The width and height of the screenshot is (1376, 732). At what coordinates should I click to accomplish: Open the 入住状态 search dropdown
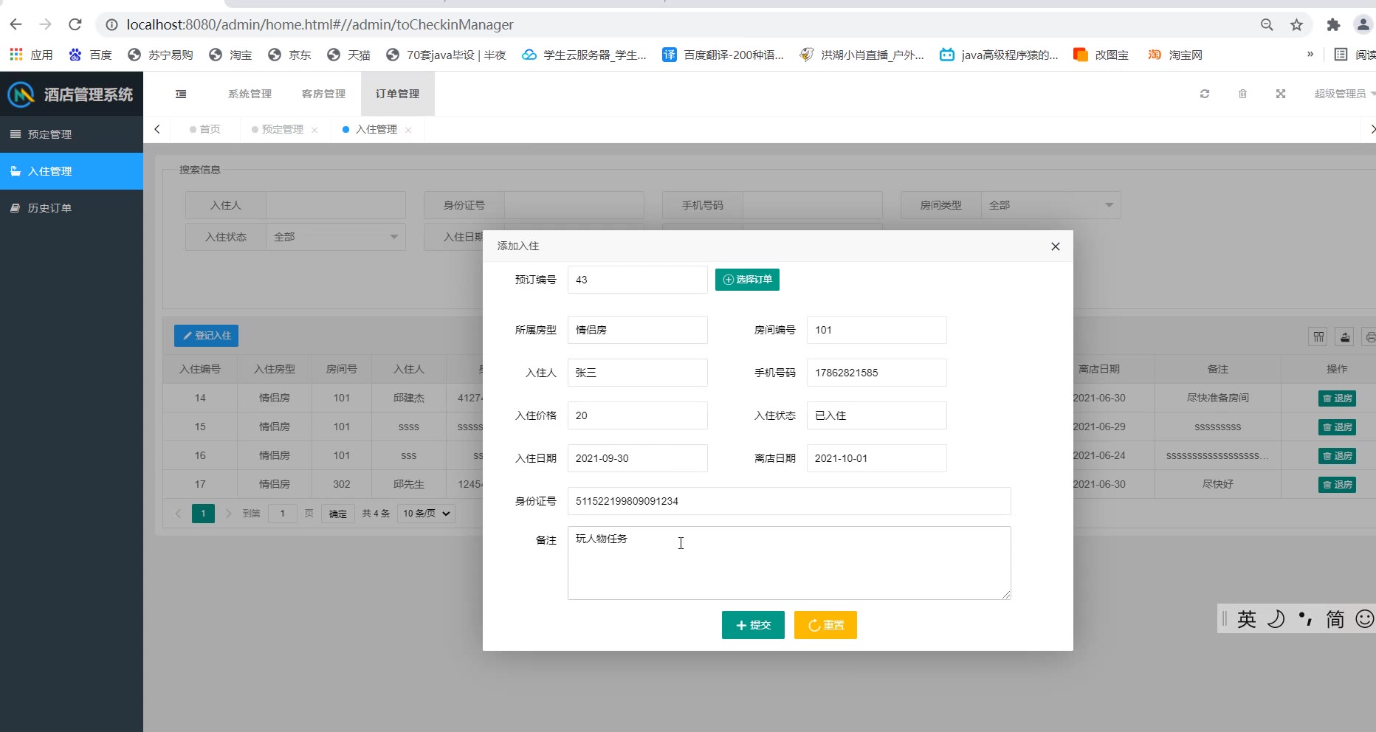point(335,237)
